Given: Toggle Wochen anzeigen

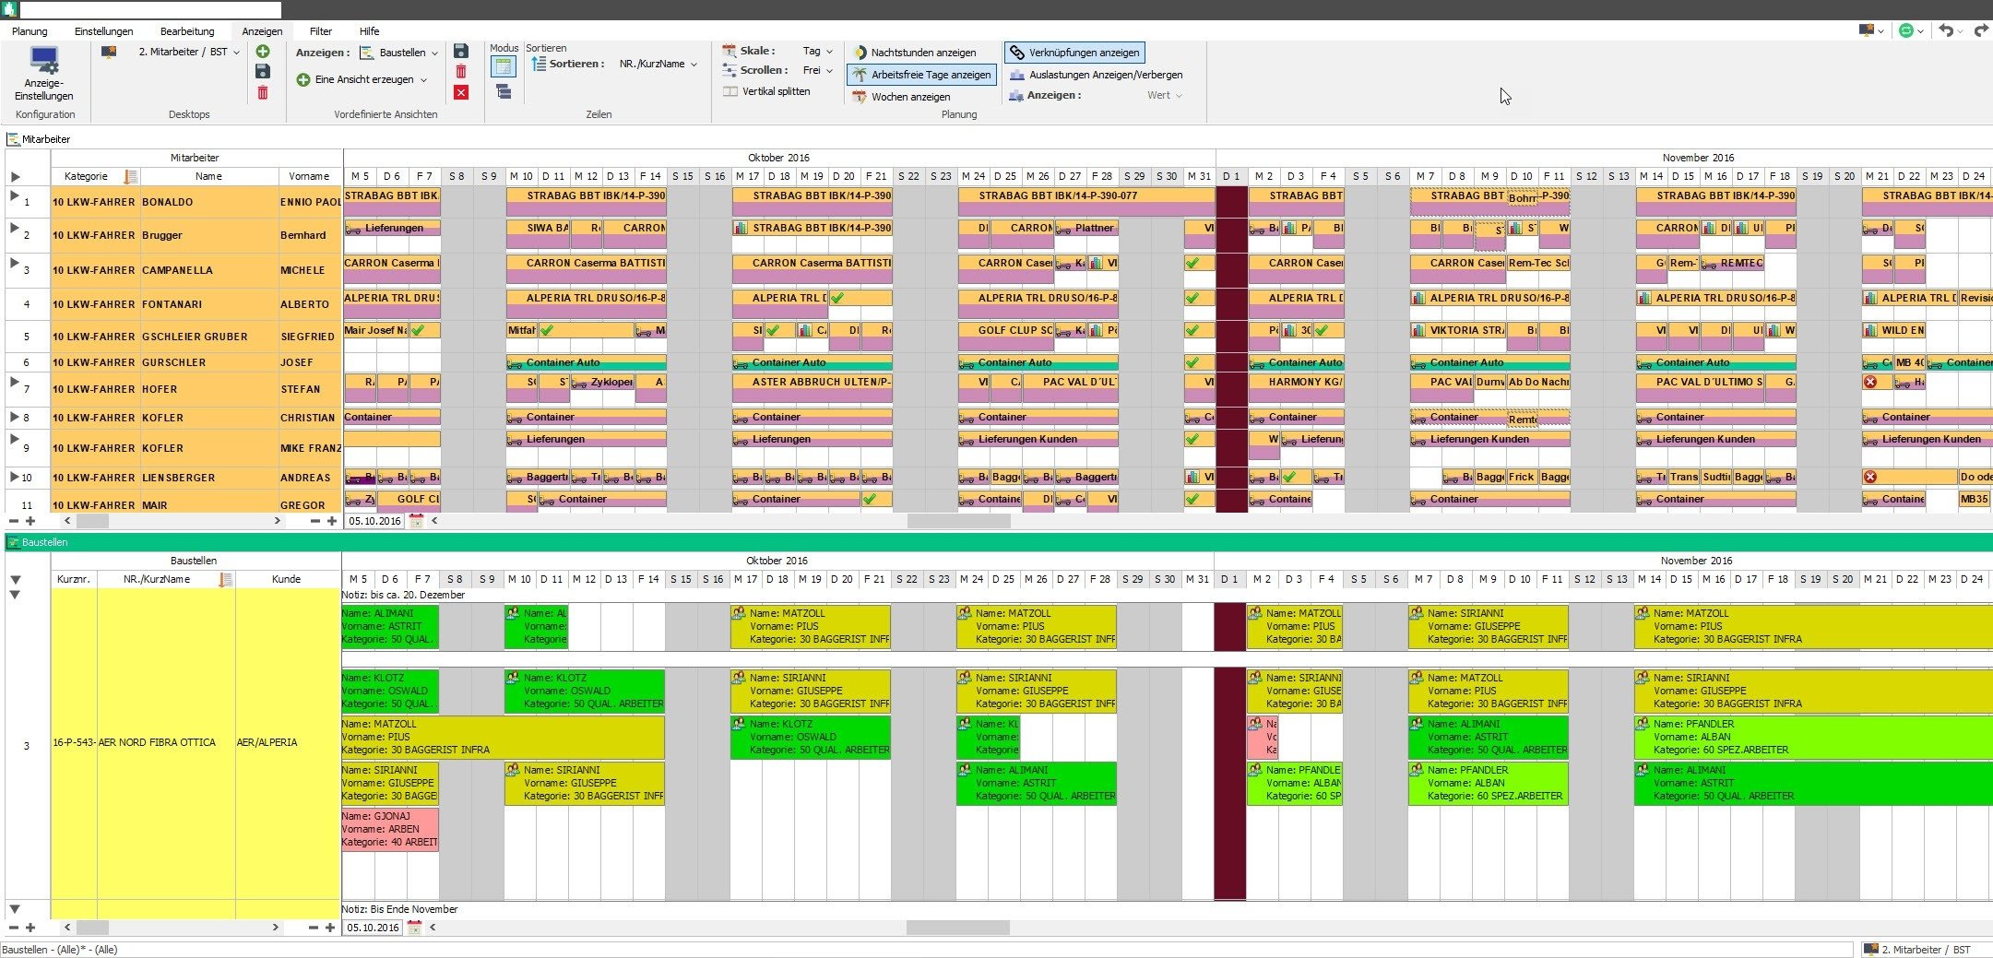Looking at the screenshot, I should tap(901, 97).
